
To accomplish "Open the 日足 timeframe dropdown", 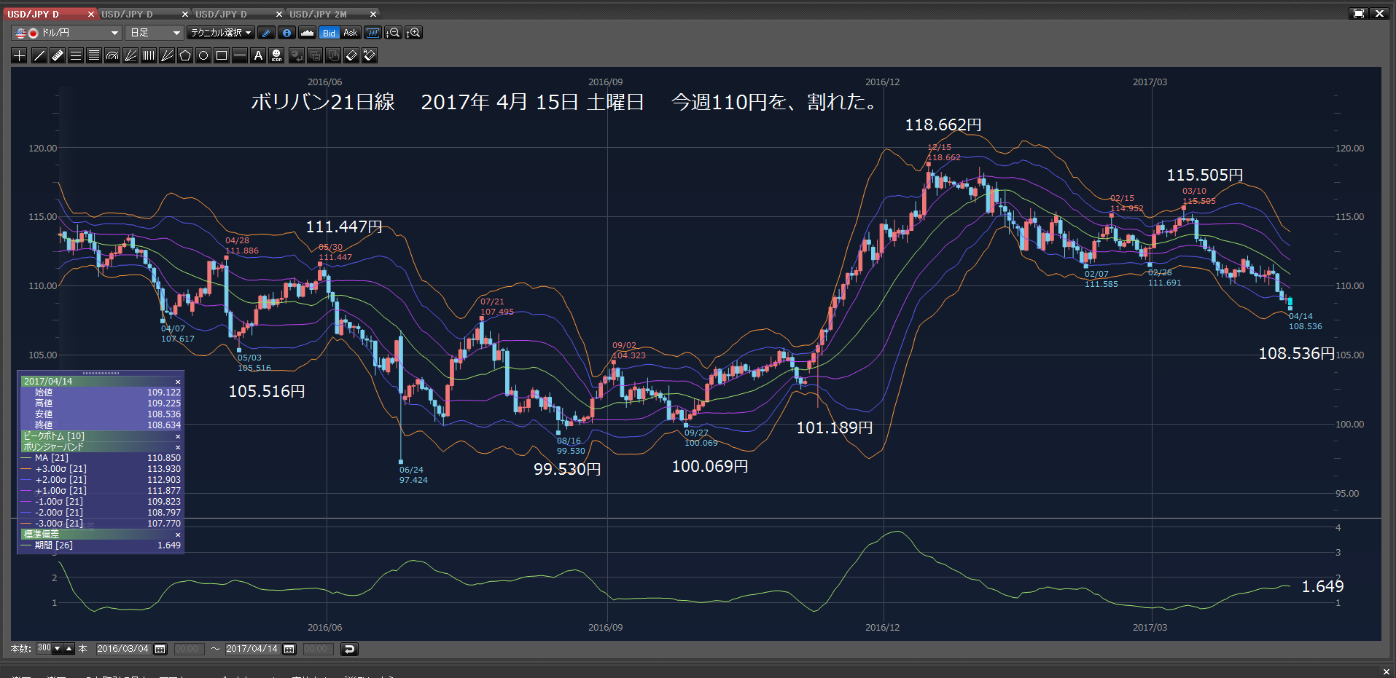I will coord(155,33).
